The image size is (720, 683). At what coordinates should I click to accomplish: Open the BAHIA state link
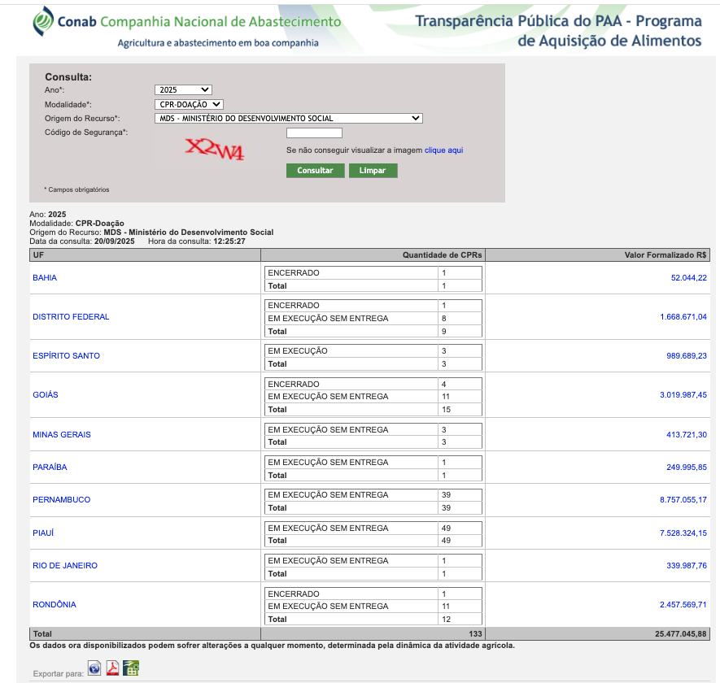[x=45, y=278]
